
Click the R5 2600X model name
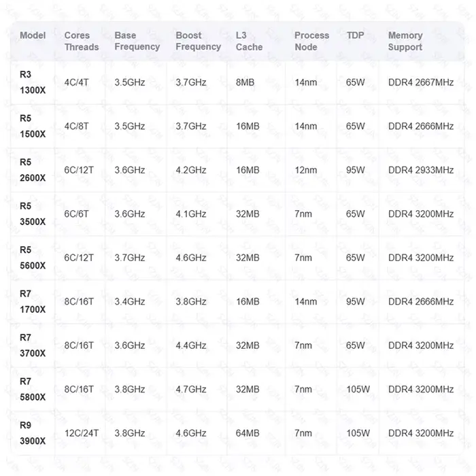point(33,170)
